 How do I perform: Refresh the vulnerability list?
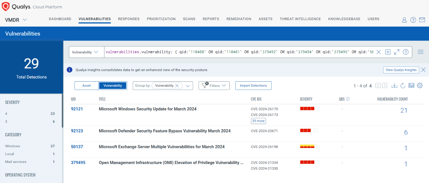click(403, 85)
